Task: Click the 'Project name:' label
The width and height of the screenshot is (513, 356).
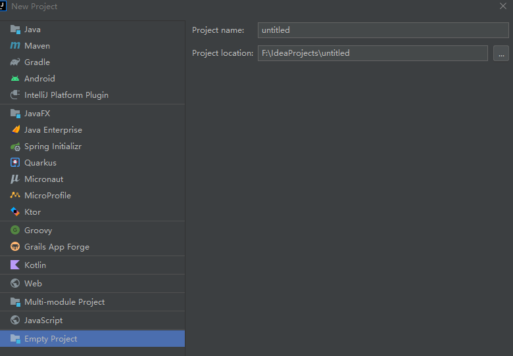Action: [x=218, y=30]
